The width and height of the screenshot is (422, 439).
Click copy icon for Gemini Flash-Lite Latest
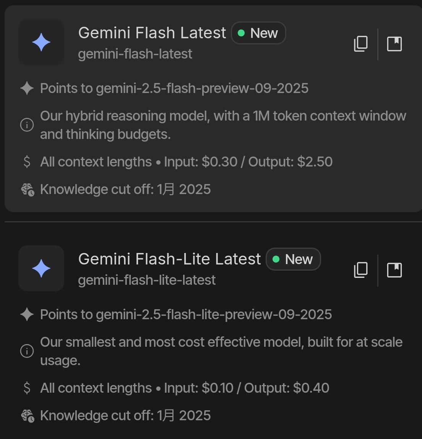click(x=360, y=270)
